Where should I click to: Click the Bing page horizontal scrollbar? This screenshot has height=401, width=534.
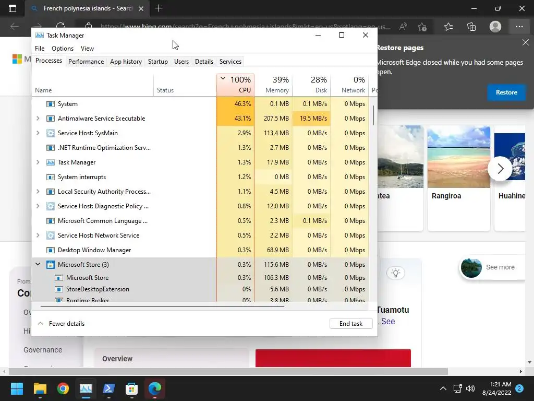228,371
